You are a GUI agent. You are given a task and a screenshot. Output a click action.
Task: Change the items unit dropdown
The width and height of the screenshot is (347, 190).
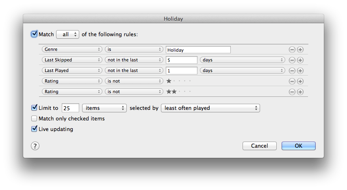click(104, 108)
